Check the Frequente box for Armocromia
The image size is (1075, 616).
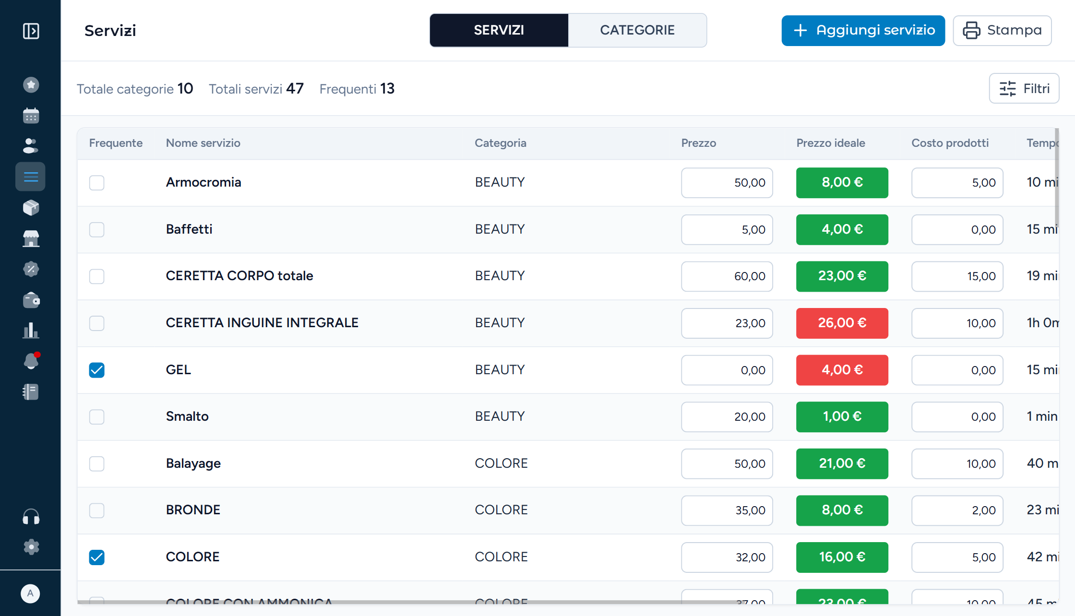click(x=96, y=182)
